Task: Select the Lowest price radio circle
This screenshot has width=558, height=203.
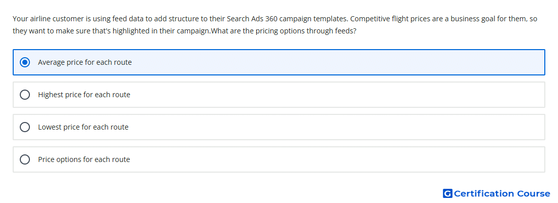Action: [x=25, y=127]
